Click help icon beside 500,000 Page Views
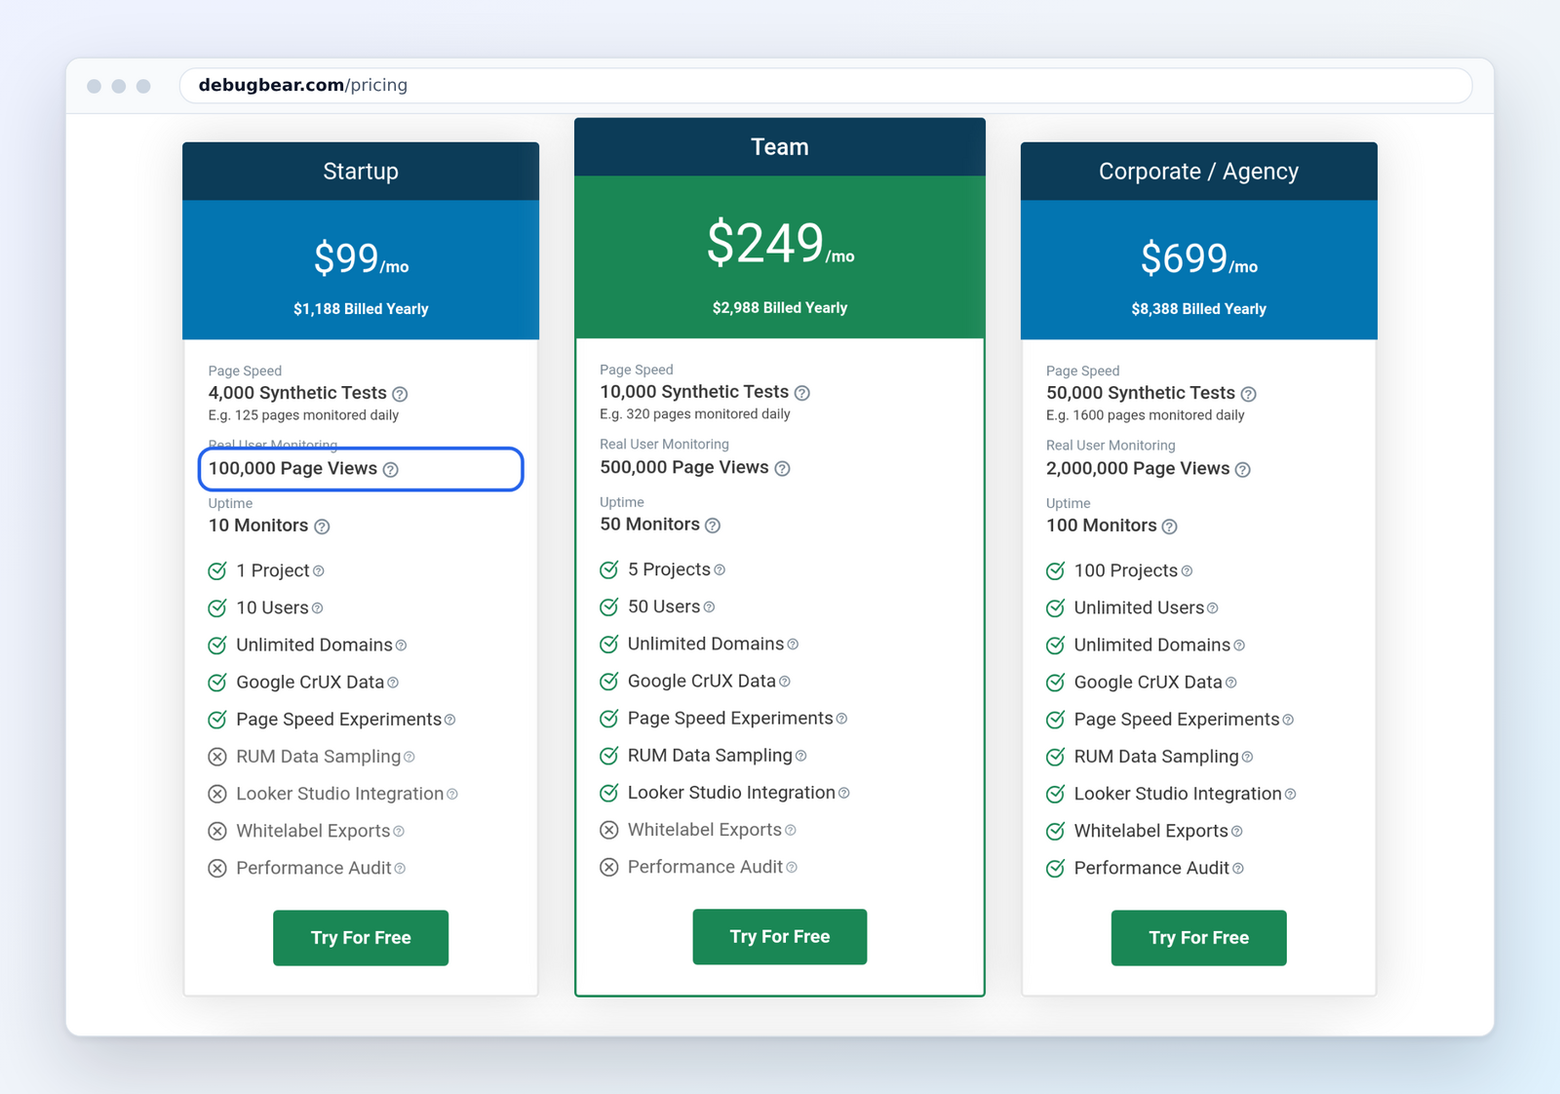 [x=782, y=469]
